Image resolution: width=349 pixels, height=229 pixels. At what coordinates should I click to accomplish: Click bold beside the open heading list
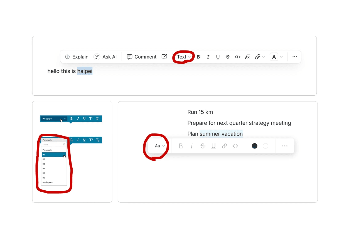point(72,140)
